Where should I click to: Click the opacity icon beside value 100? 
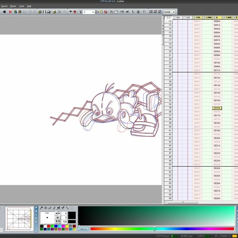(x=58, y=221)
